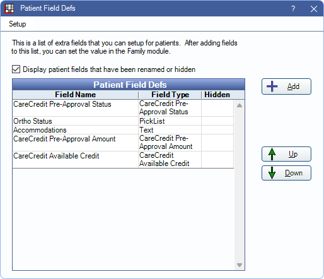The image size is (324, 279).
Task: Click the Field Name column header
Action: click(x=75, y=95)
